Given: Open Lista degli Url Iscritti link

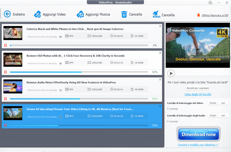Looking at the screenshot, I should [198, 94].
